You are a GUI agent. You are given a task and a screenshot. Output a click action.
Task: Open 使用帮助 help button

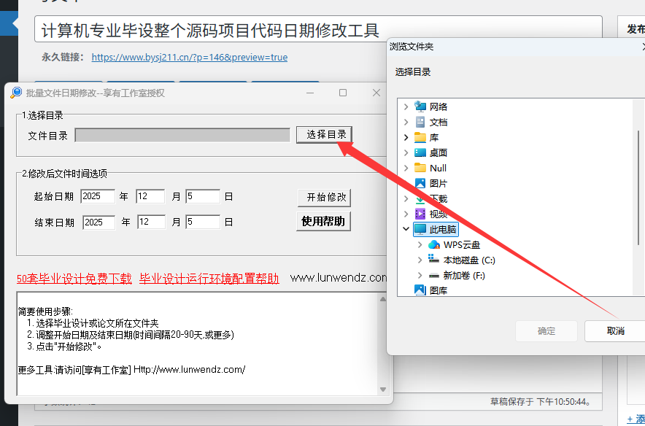click(324, 221)
